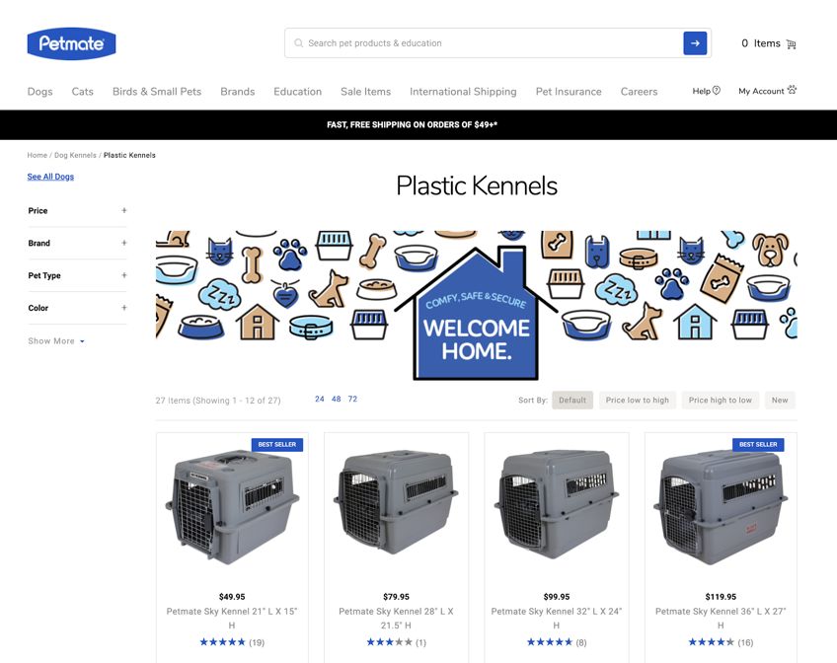Screen dimensions: 837x663
Task: Click the My Account paw icon
Action: (792, 90)
